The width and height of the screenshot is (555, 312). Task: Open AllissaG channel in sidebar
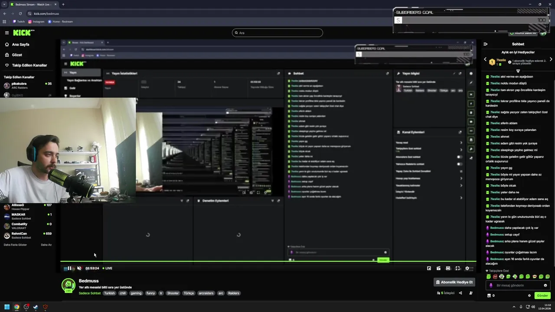click(28, 207)
